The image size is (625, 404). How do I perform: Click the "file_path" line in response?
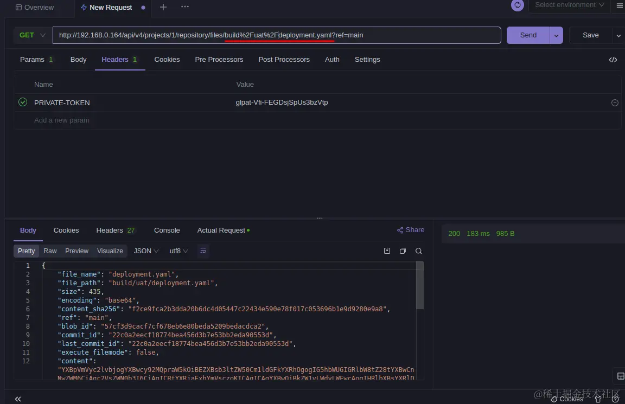pyautogui.click(x=137, y=283)
